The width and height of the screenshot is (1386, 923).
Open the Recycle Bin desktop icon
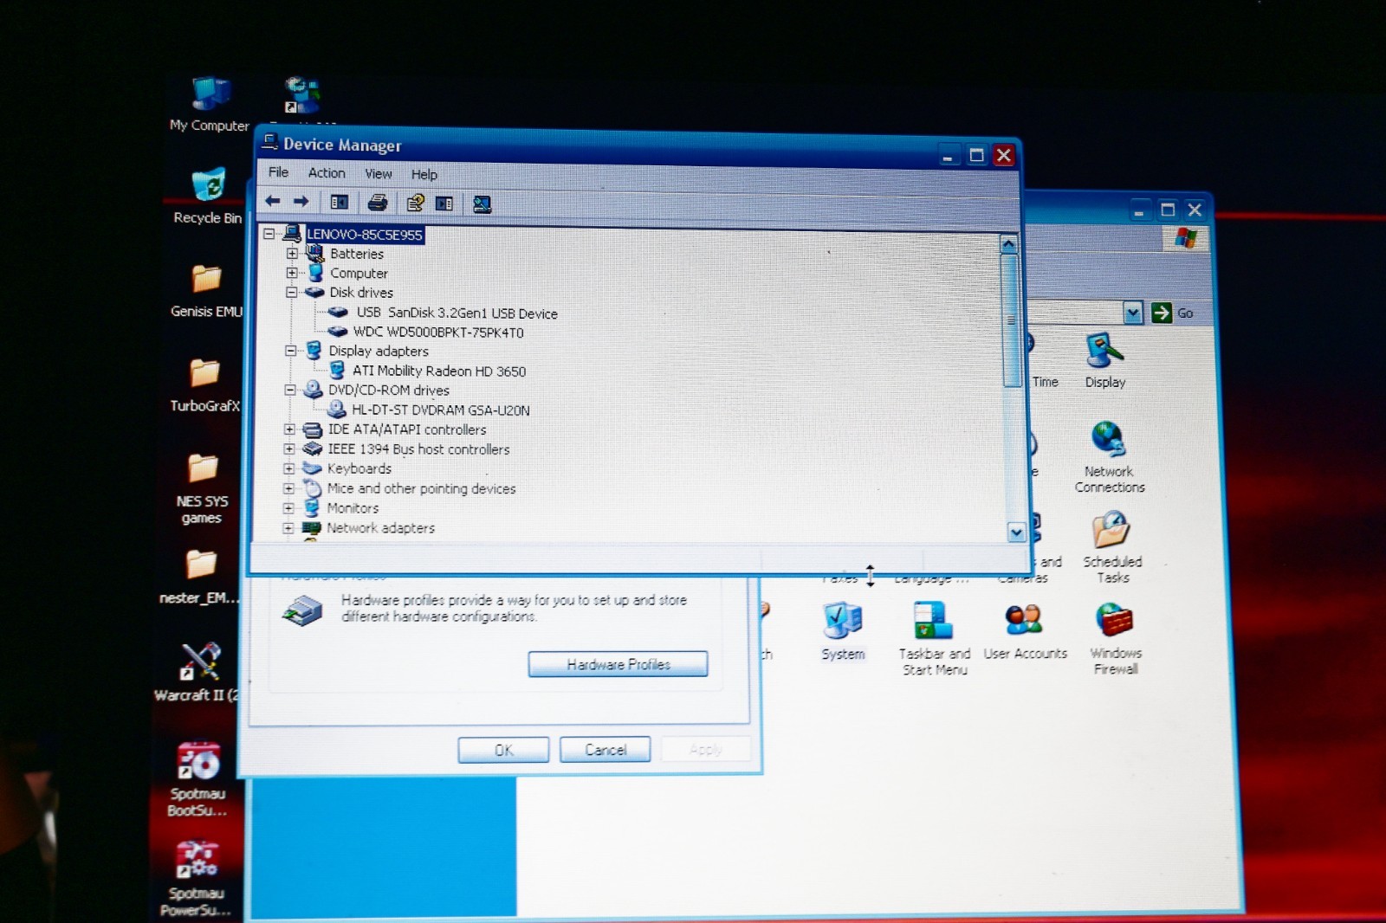pyautogui.click(x=208, y=197)
